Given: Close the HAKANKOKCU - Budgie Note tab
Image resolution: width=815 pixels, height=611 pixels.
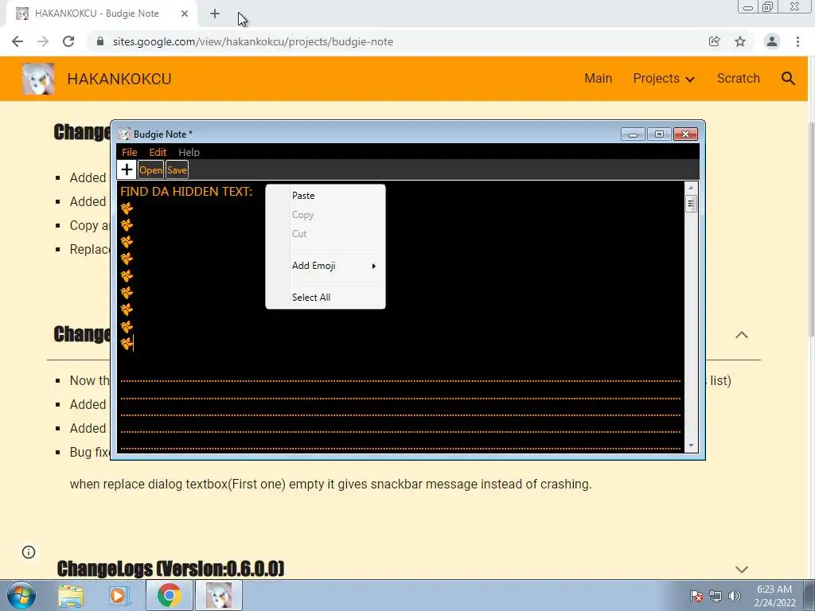Looking at the screenshot, I should (185, 14).
